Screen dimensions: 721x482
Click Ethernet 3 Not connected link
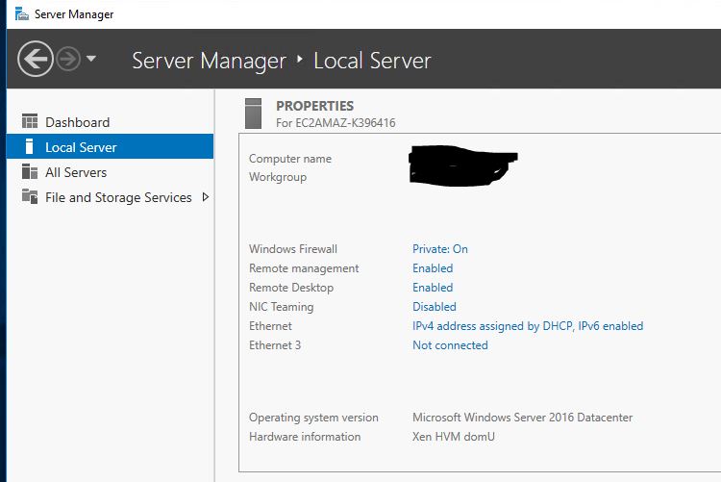450,345
